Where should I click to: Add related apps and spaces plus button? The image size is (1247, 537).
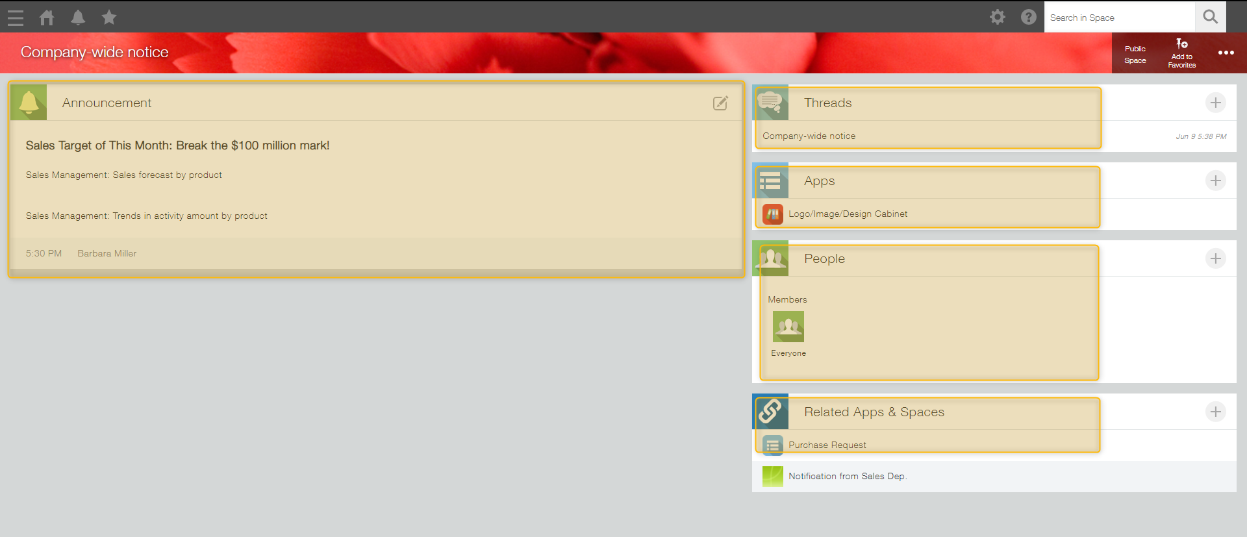pyautogui.click(x=1215, y=412)
